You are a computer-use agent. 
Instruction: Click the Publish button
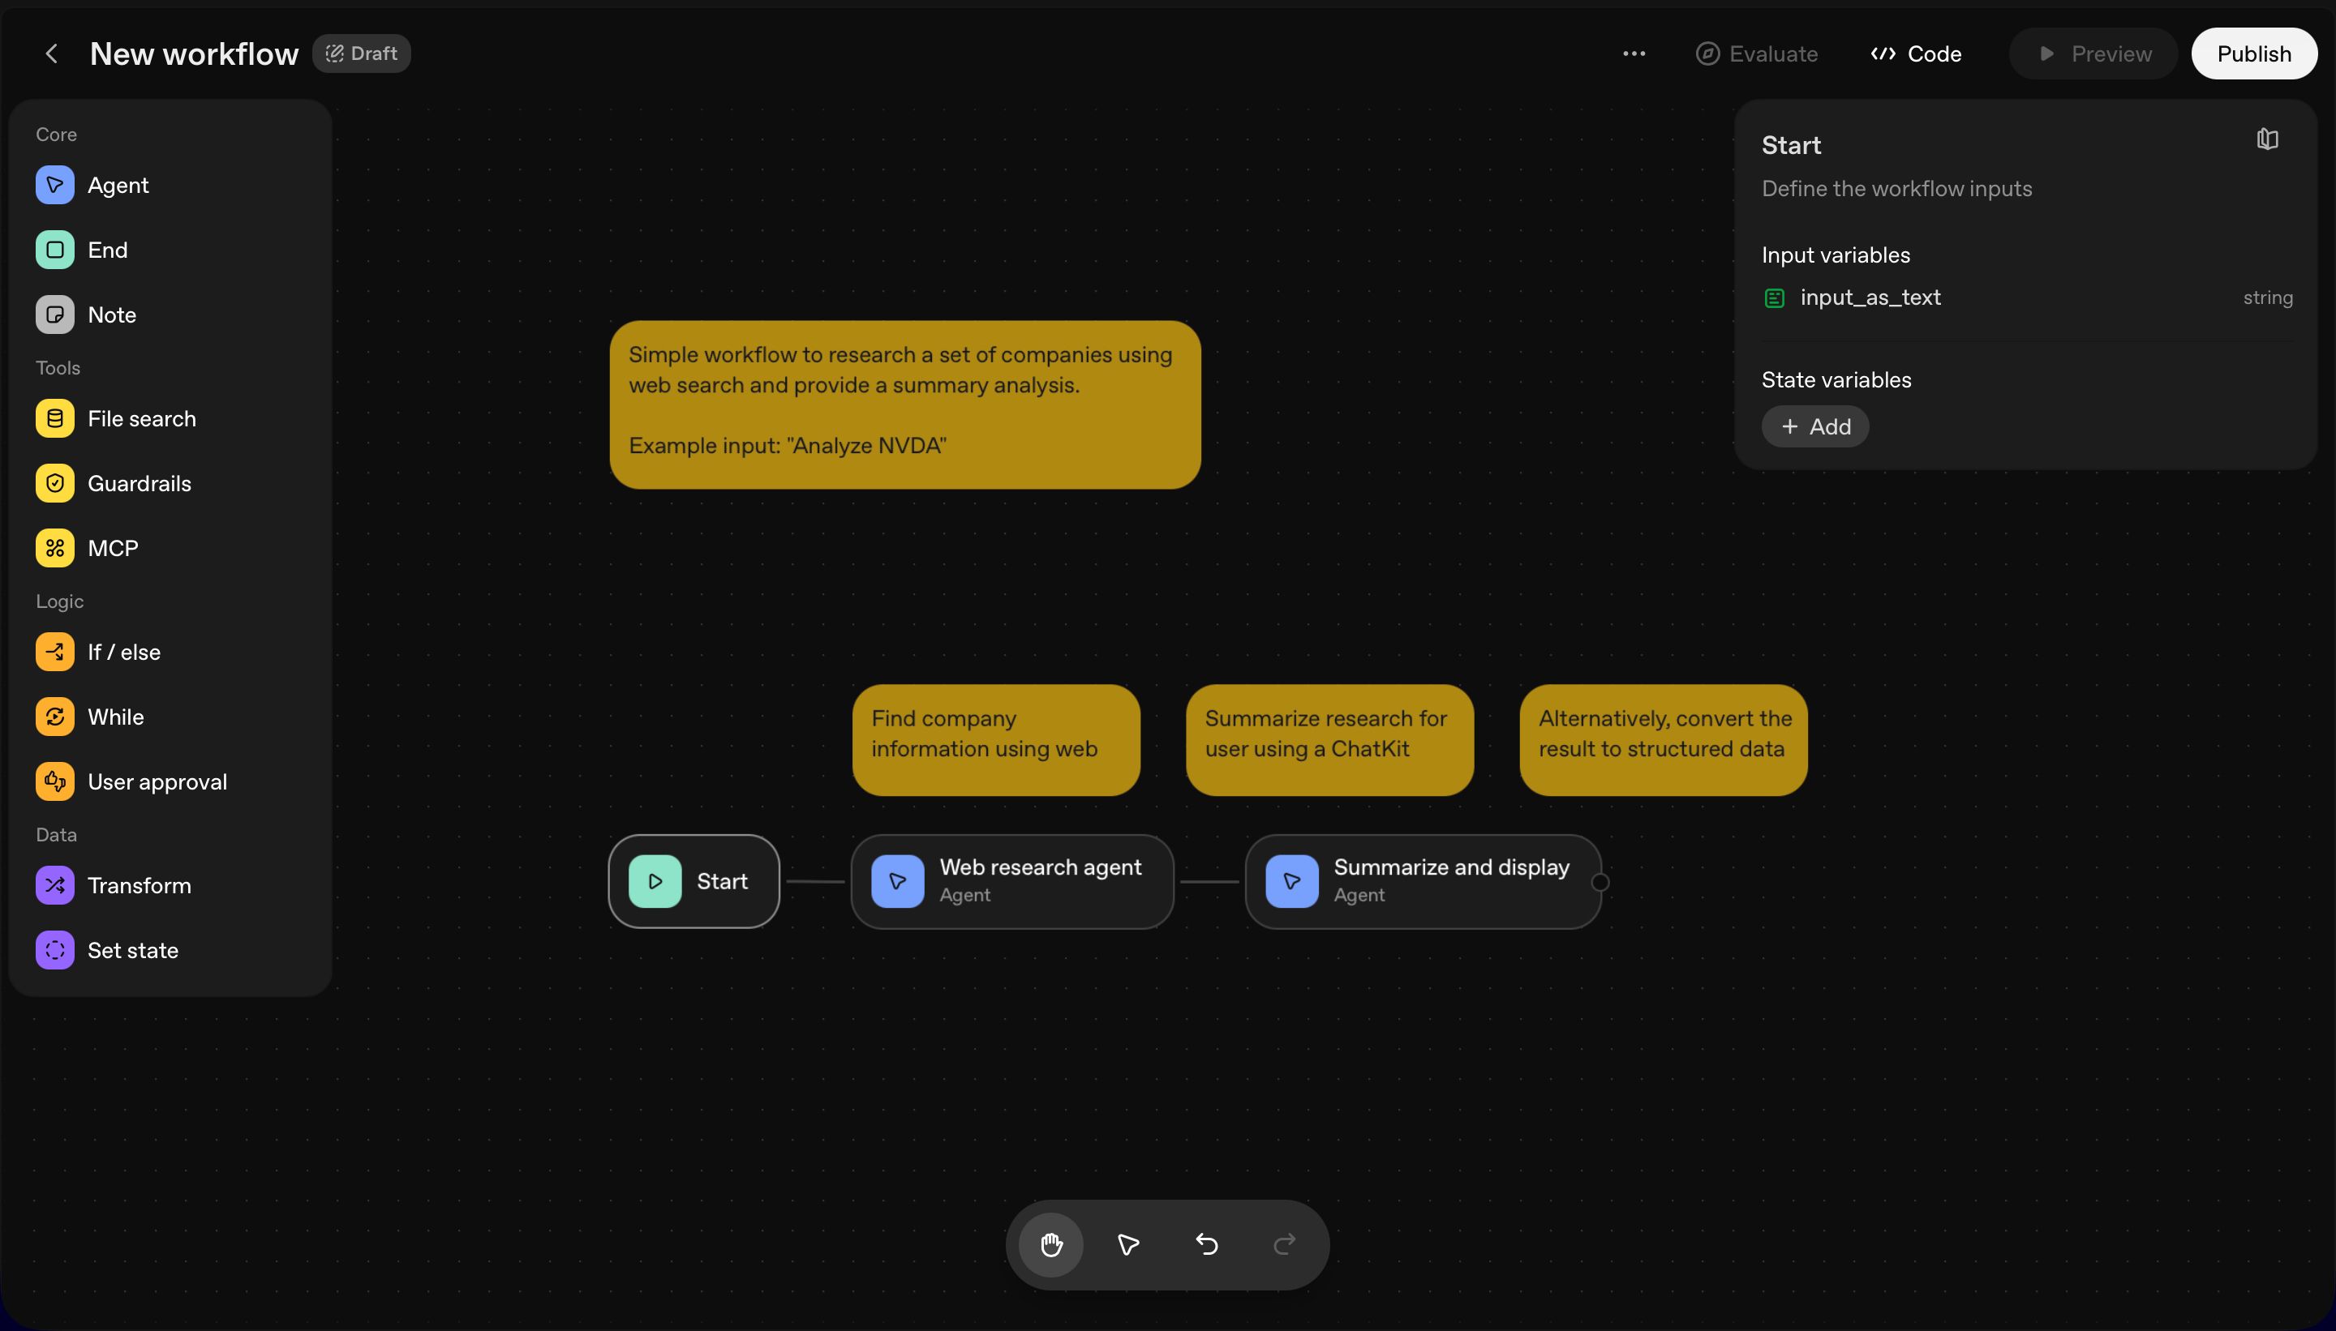click(2252, 54)
